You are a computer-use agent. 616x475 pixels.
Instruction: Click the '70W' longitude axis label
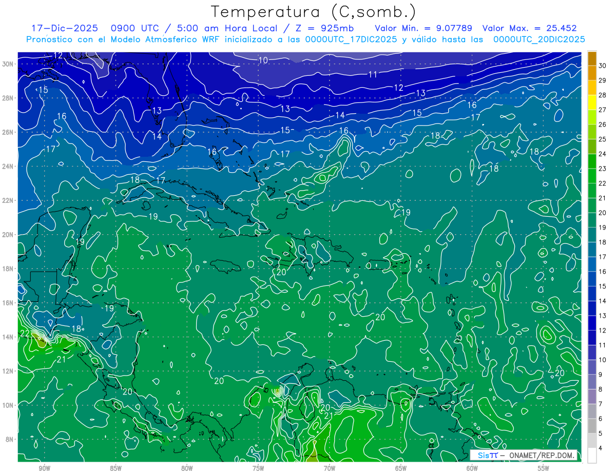[x=330, y=468]
